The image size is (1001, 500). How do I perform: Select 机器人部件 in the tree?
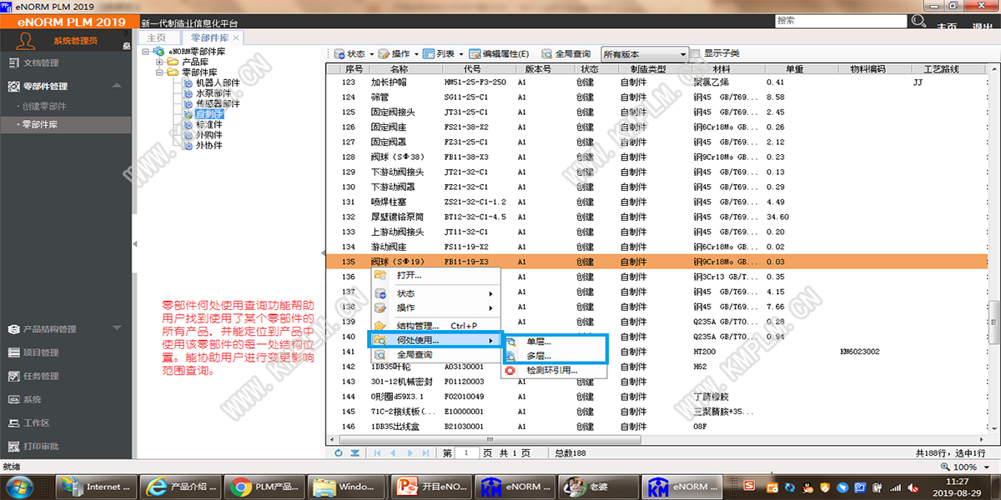217,83
